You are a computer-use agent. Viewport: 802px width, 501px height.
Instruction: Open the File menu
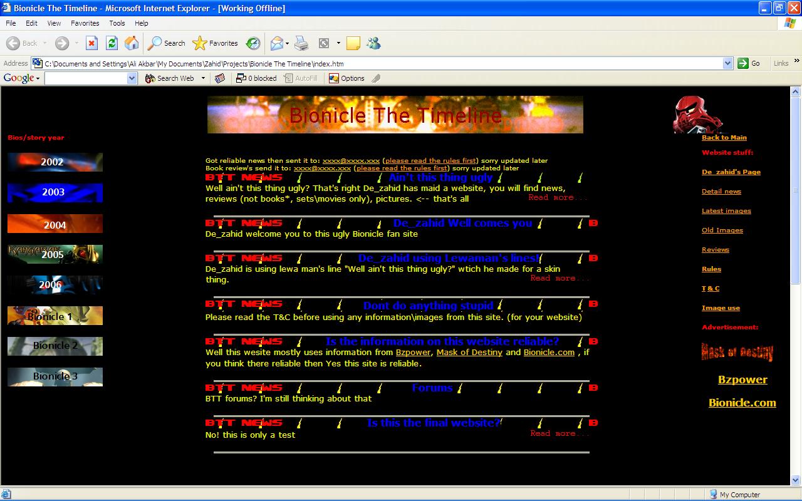click(11, 23)
